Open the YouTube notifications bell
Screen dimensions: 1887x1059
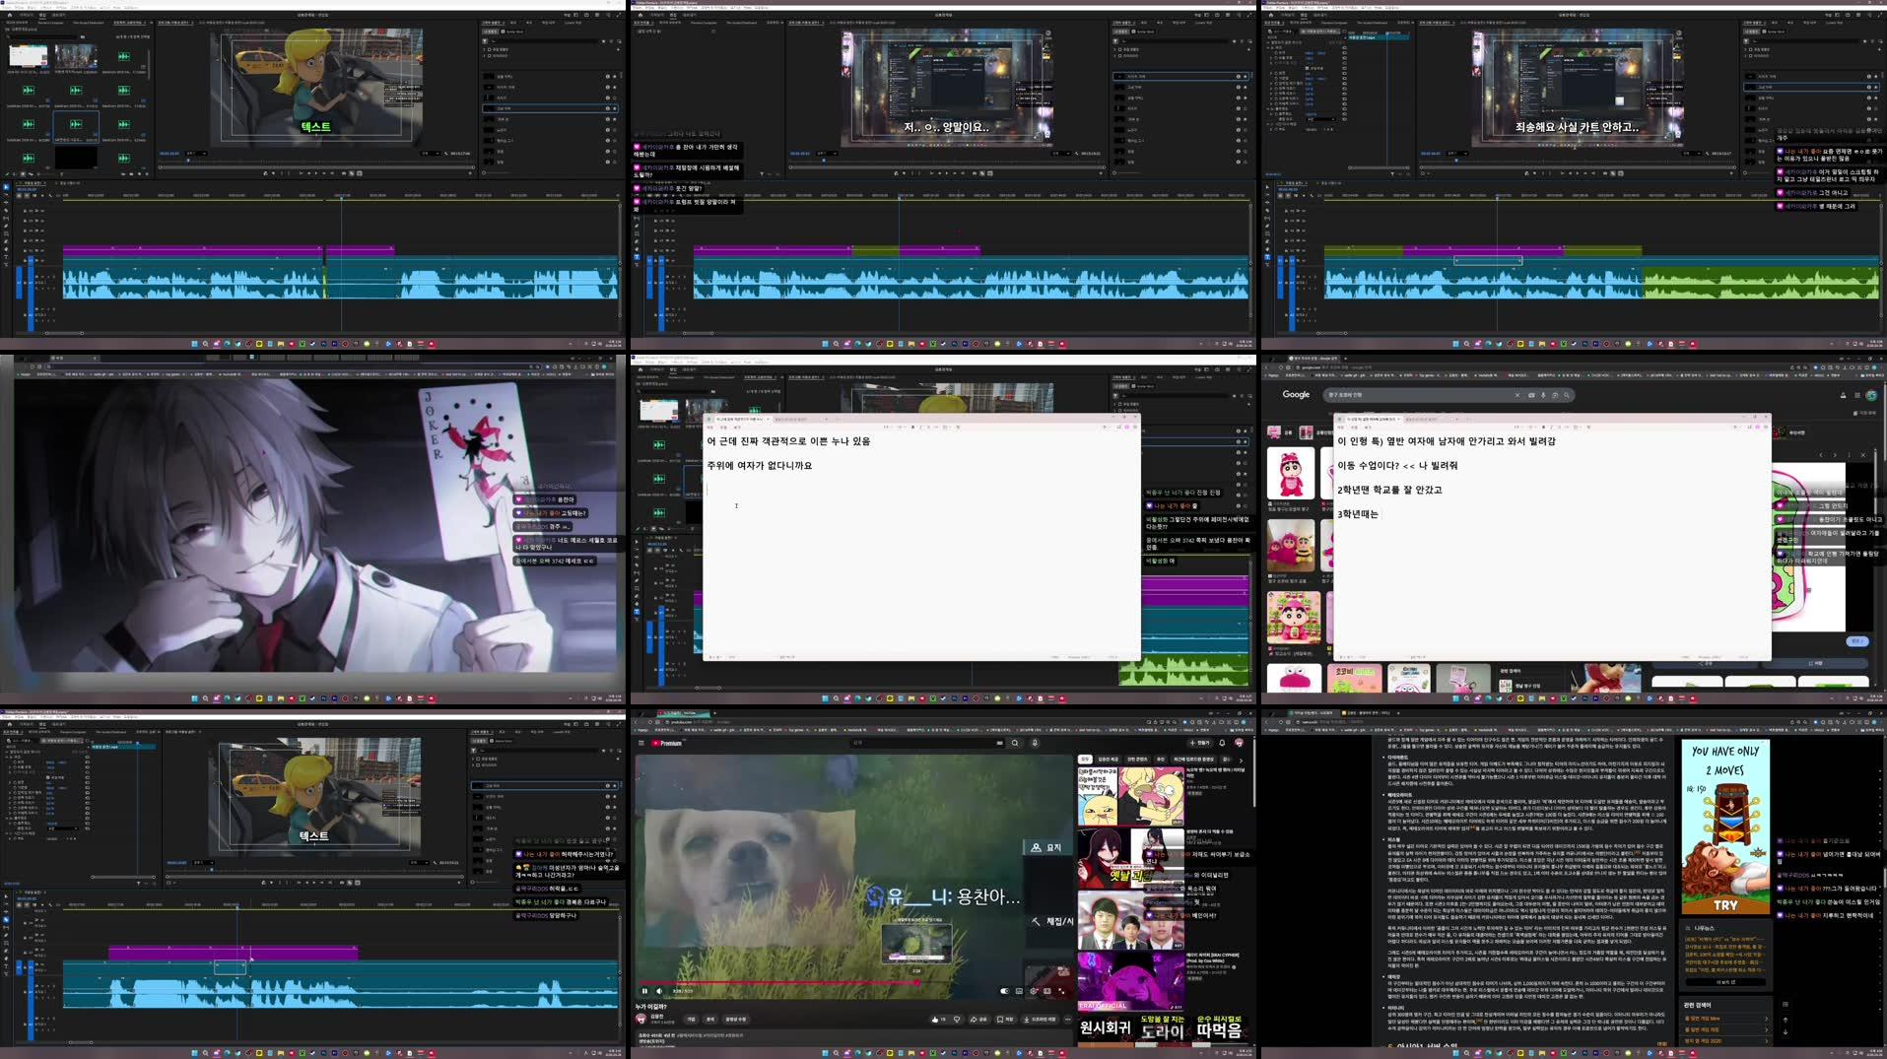click(1222, 743)
